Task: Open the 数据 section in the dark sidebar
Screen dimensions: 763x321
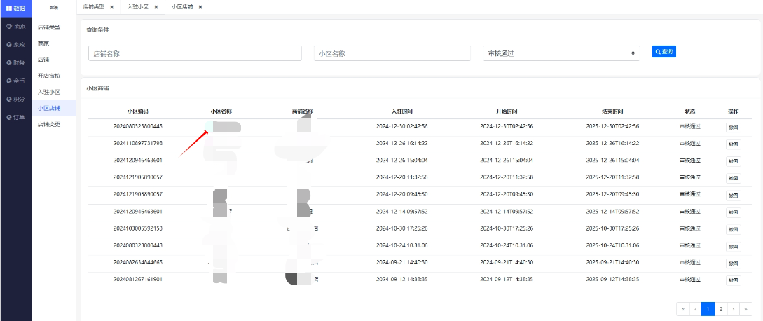Action: click(15, 8)
